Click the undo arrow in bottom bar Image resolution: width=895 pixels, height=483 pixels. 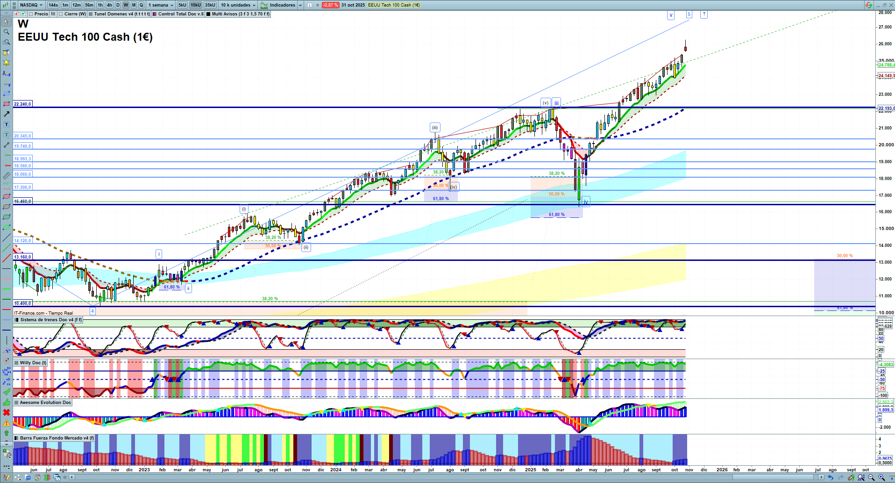[x=831, y=477]
